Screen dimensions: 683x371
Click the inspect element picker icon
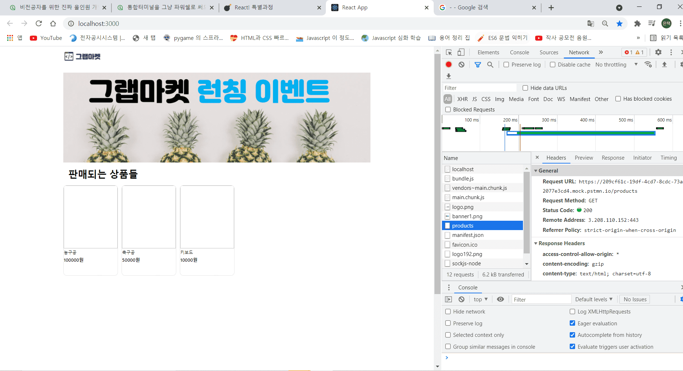[449, 52]
